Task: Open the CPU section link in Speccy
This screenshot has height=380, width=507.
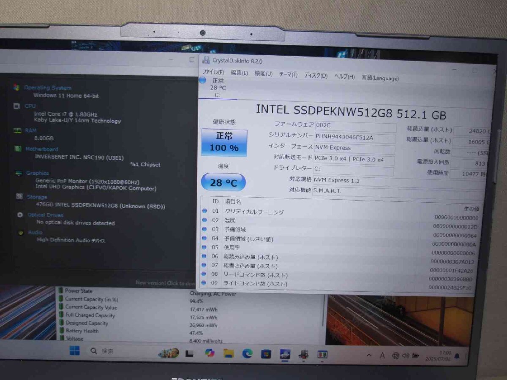Action: 30,106
